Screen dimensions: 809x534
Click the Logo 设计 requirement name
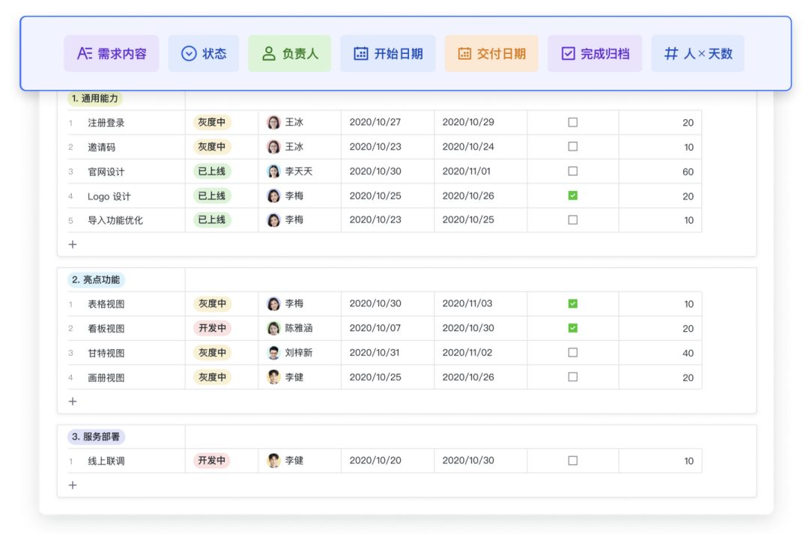coord(109,196)
